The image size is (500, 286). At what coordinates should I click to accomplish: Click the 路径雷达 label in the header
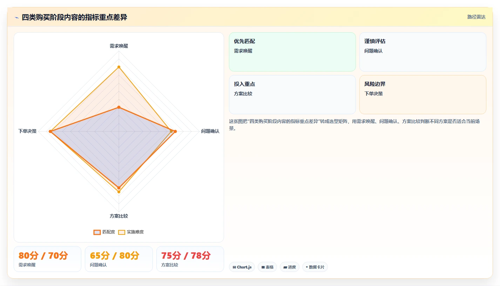[x=477, y=17]
